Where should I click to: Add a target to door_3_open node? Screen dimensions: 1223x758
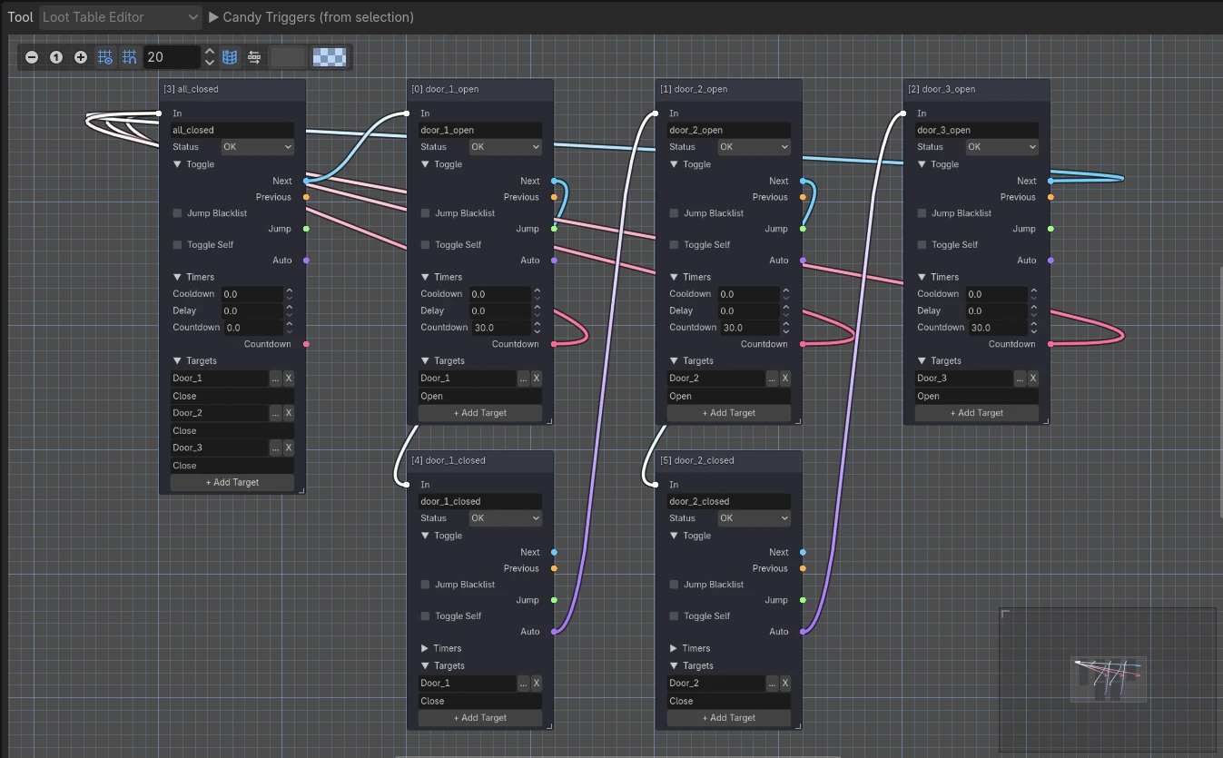(x=977, y=412)
